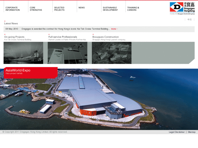Click the copyright 2011 Dragages notice
Viewport: 198px width, 148px height.
(x=35, y=132)
